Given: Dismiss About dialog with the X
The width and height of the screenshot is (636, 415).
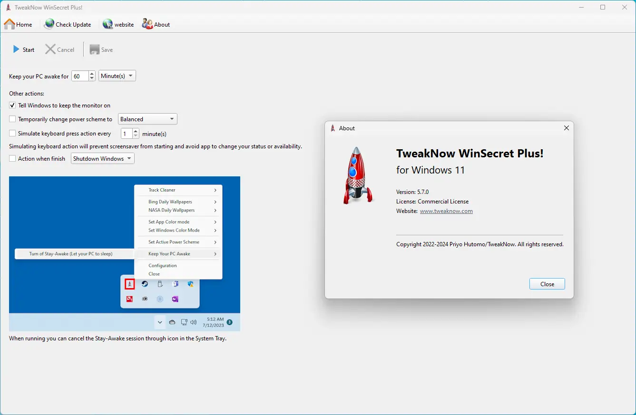Looking at the screenshot, I should coord(566,128).
